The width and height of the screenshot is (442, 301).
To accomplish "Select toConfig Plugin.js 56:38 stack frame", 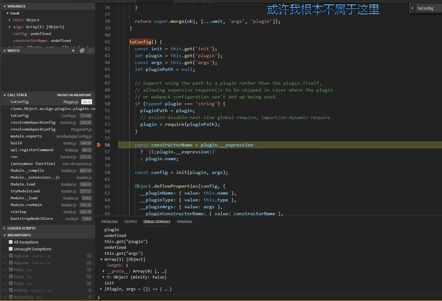I will 48,102.
